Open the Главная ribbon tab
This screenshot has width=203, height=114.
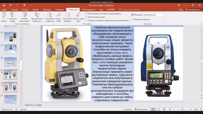tap(15, 9)
